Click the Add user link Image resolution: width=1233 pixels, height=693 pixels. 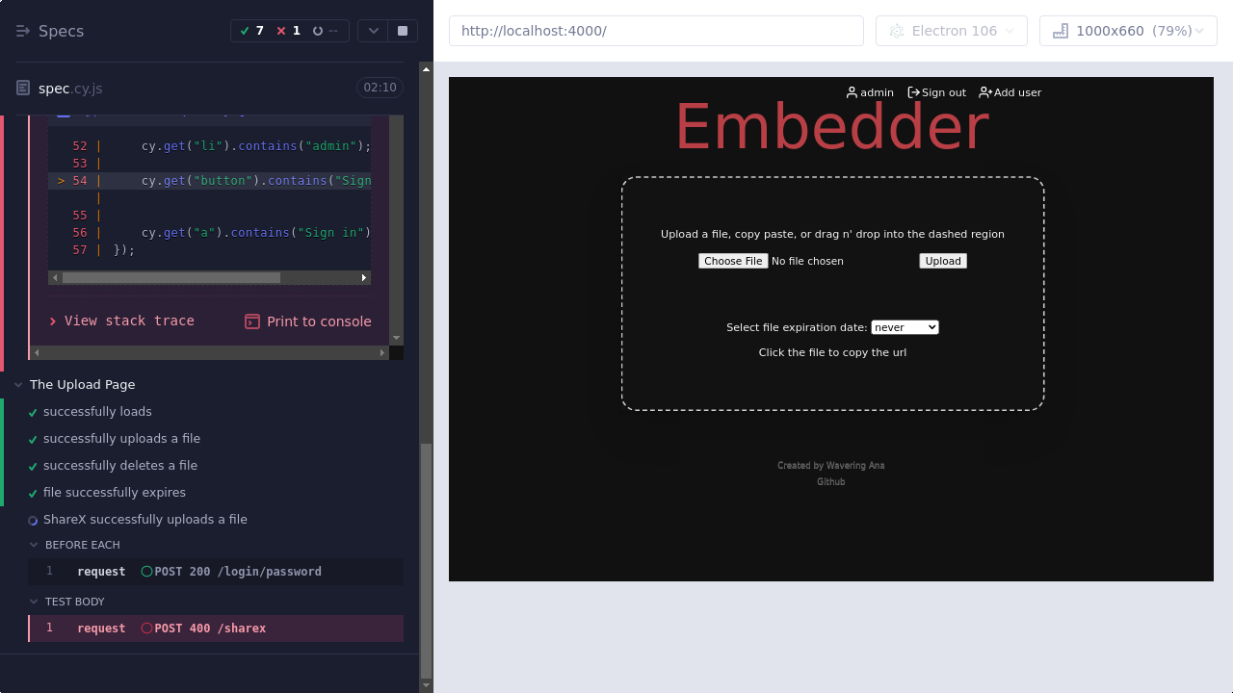(x=1010, y=92)
